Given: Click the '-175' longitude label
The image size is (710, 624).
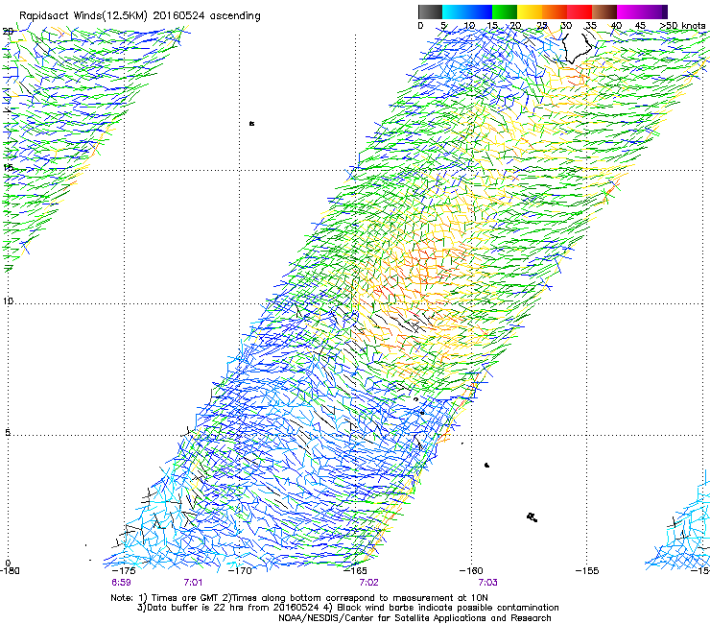Looking at the screenshot, I should (124, 571).
